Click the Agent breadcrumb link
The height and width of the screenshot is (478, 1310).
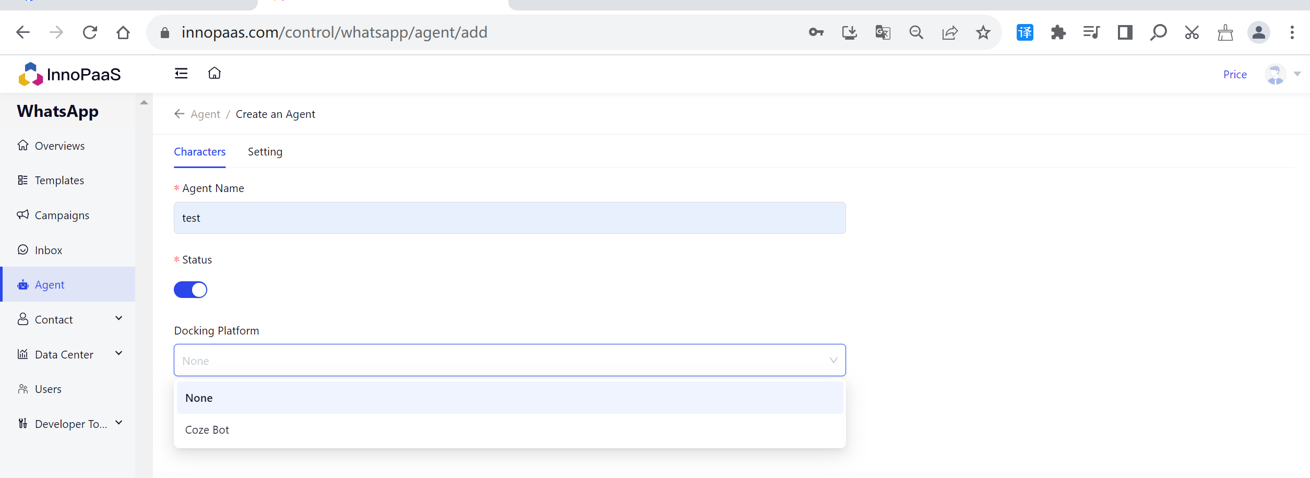pyautogui.click(x=205, y=114)
